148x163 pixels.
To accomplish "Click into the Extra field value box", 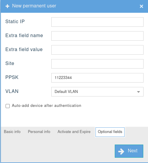I will click(97, 50).
